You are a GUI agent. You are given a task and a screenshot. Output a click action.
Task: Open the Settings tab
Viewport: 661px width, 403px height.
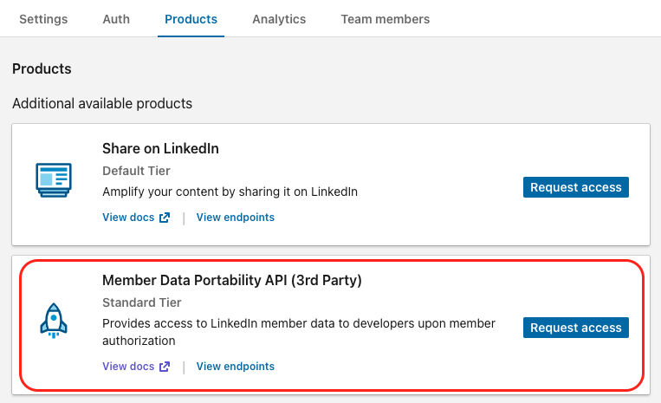[43, 19]
